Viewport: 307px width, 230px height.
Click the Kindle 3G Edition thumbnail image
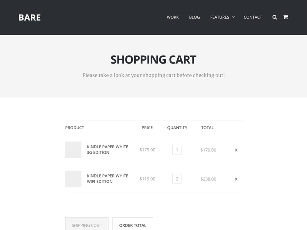pos(73,149)
